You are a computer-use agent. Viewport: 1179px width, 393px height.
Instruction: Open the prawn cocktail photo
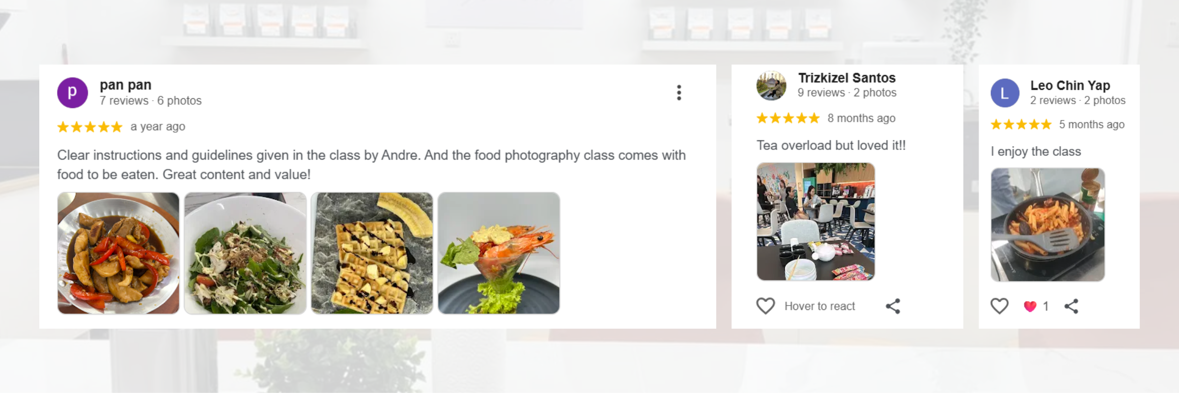pos(499,253)
